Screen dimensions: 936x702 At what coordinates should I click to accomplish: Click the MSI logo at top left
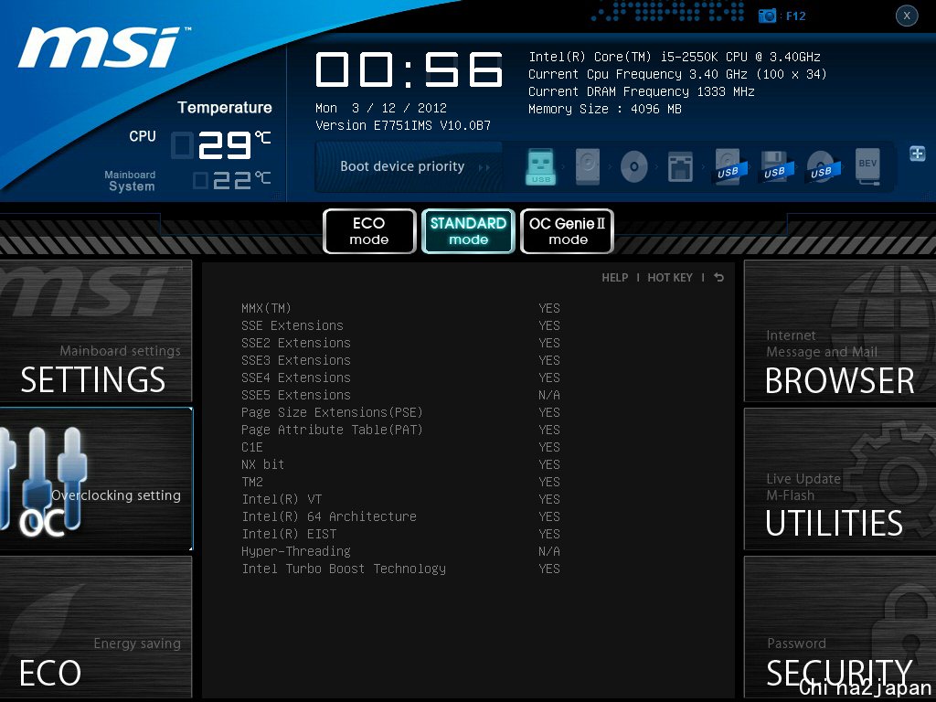click(x=102, y=48)
